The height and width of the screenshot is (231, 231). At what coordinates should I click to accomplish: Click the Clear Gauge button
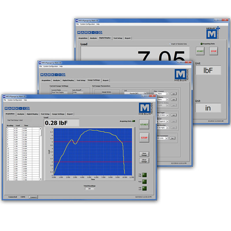(x=144, y=161)
